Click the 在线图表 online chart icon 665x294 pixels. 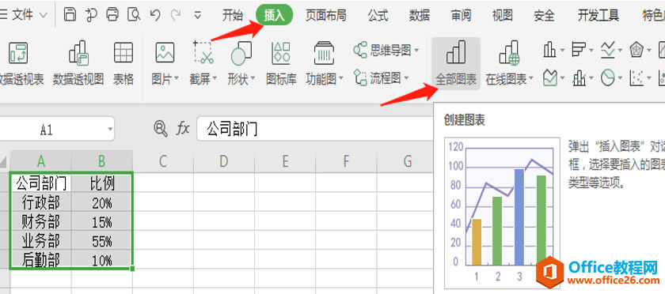tap(509, 52)
